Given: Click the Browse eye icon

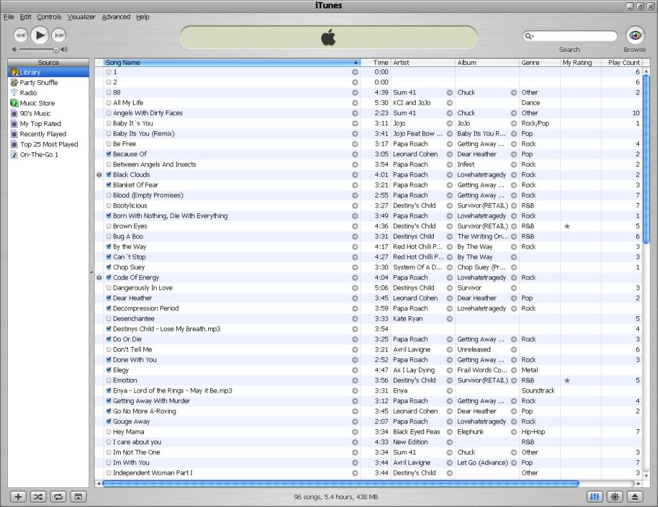Looking at the screenshot, I should point(634,35).
